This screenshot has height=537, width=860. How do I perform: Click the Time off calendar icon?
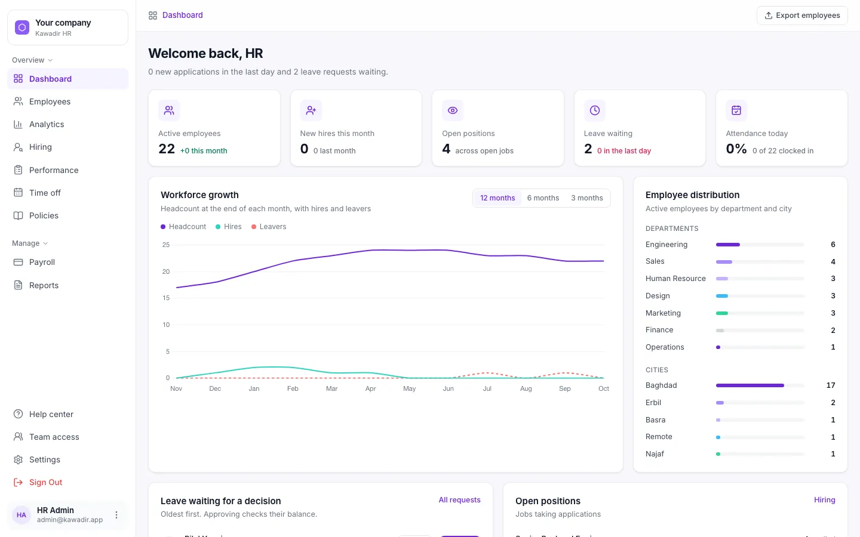tap(19, 193)
